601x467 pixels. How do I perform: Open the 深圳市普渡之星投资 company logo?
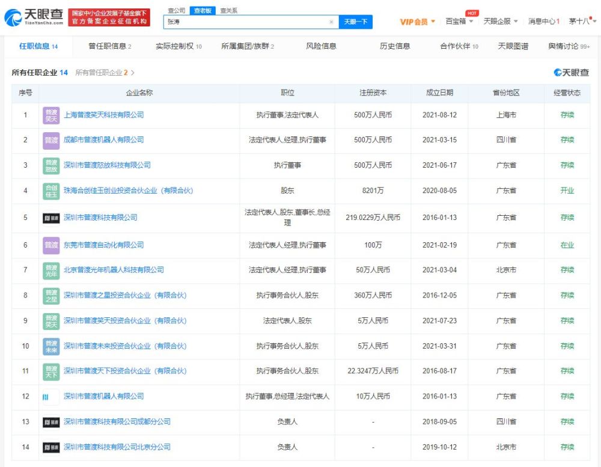(51, 296)
